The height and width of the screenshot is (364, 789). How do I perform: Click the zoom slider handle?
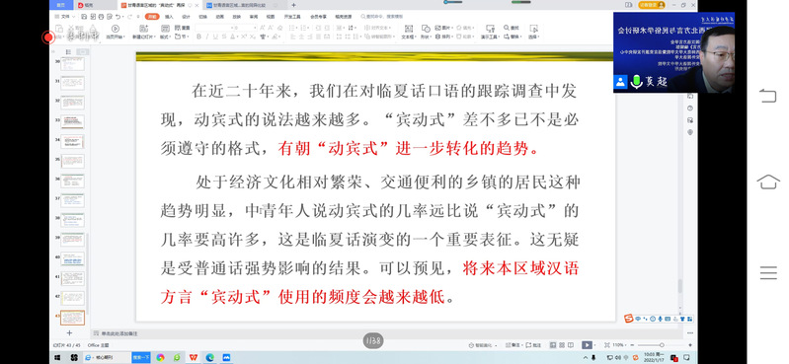[x=662, y=345]
